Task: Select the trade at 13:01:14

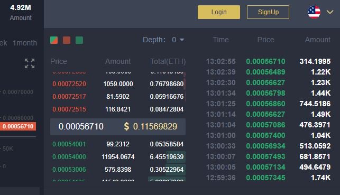Action: (268, 114)
